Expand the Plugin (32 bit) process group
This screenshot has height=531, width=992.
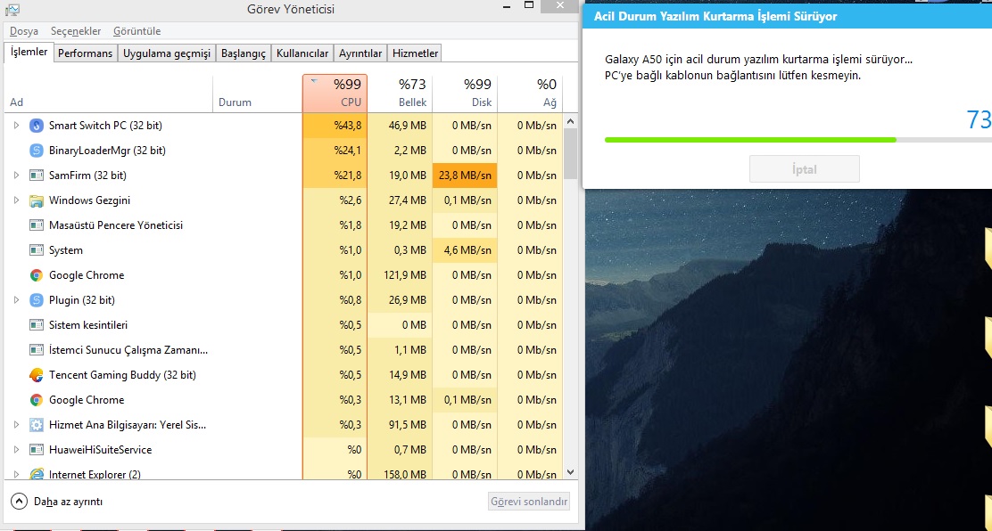coord(16,299)
